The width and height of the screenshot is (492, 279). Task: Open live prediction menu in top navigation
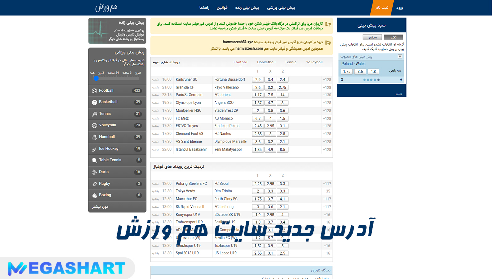coord(247,7)
